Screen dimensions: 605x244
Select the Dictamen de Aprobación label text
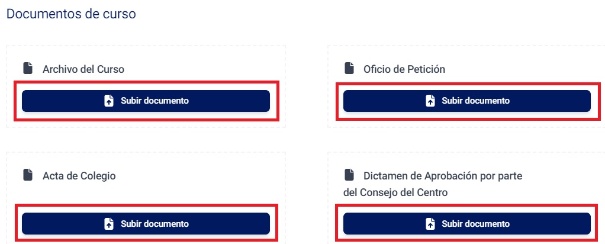click(443, 176)
